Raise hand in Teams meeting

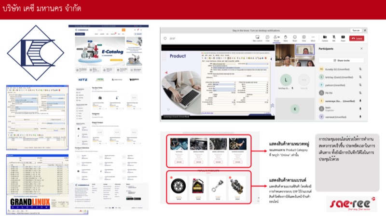point(286,38)
